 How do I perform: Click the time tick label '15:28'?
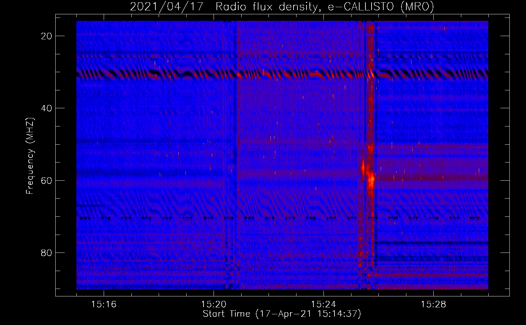(433, 305)
